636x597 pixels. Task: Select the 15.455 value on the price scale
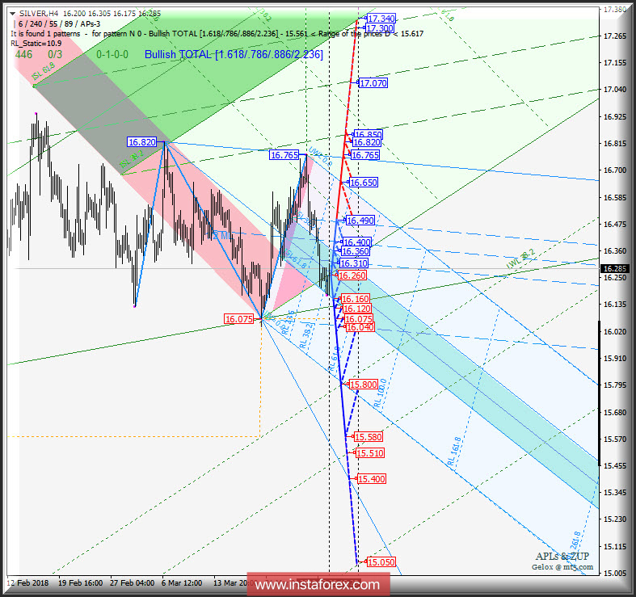(x=615, y=466)
